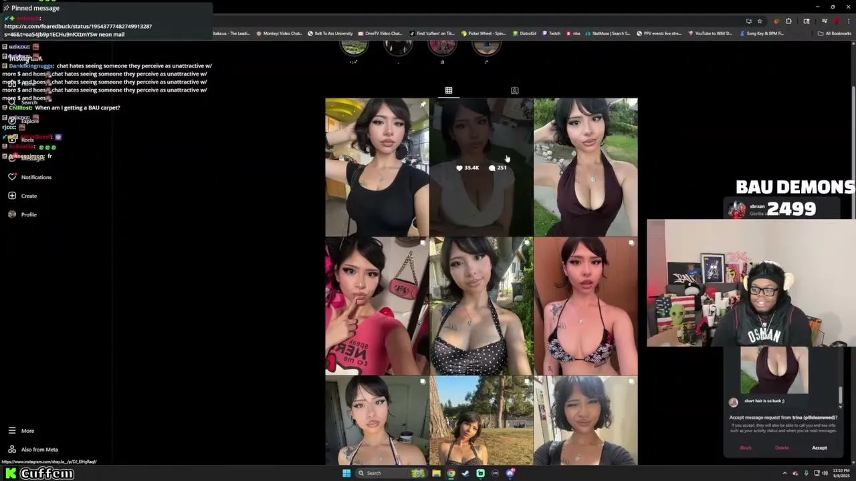Delete the message request
The image size is (856, 481).
click(x=782, y=448)
